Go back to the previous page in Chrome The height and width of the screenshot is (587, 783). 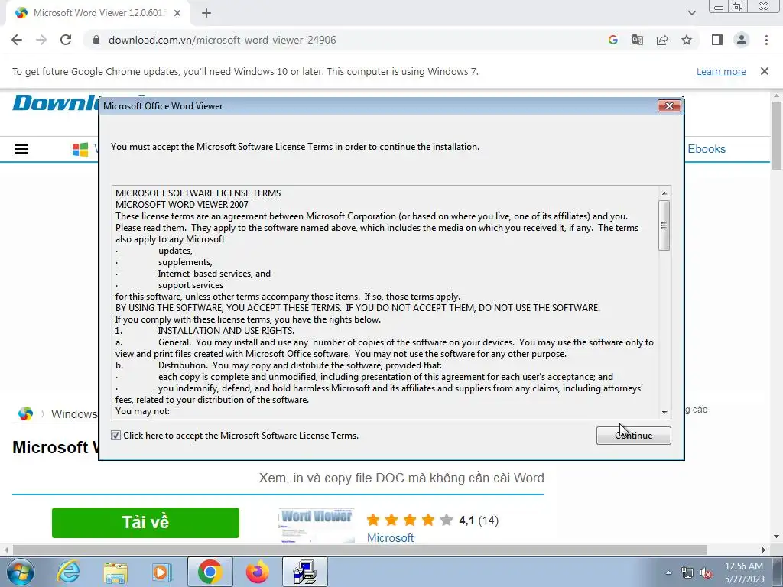point(17,40)
